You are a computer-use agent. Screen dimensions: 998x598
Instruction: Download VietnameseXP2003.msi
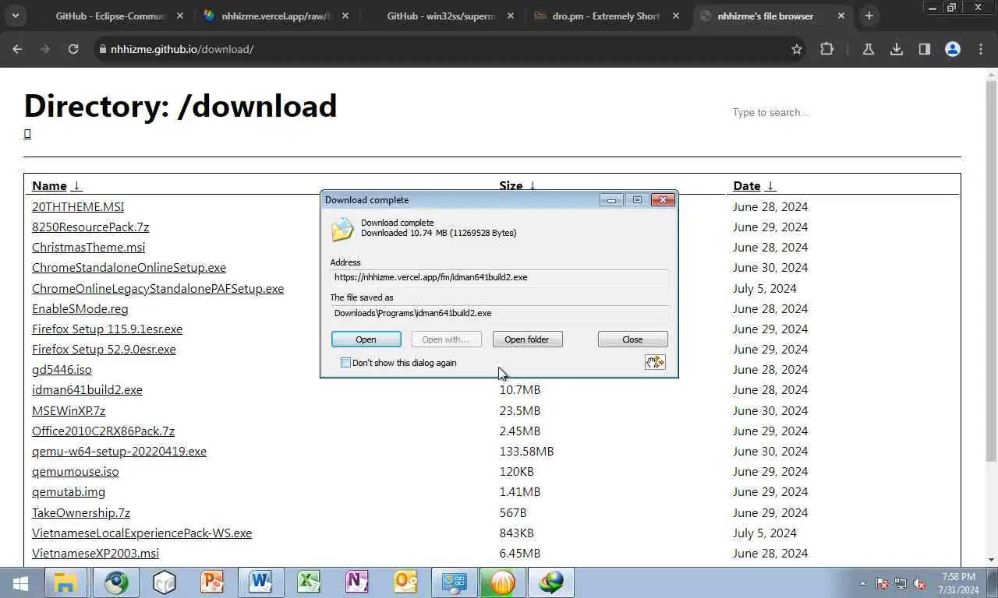pyautogui.click(x=95, y=553)
